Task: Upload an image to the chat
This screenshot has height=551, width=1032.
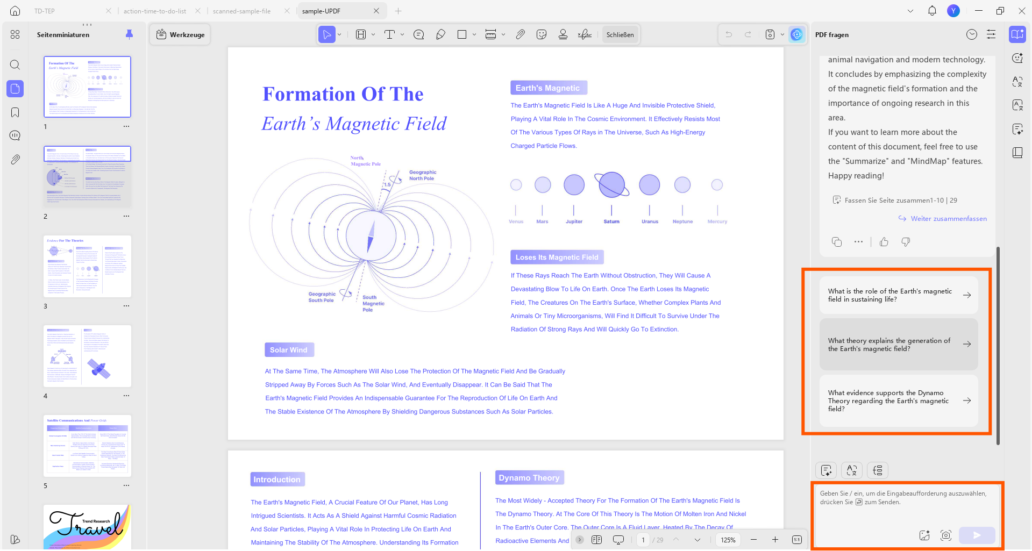Action: click(x=924, y=535)
